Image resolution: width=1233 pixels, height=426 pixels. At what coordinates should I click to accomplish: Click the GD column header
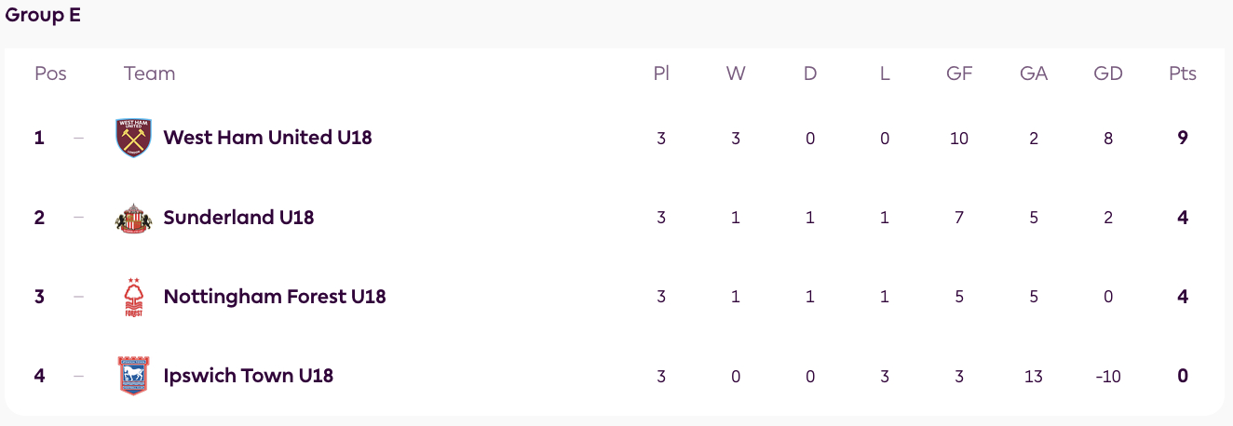1108,73
